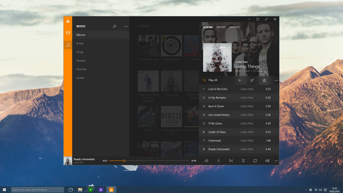Seek in the unplayed progress track
The height and width of the screenshot is (193, 343).
tap(157, 160)
